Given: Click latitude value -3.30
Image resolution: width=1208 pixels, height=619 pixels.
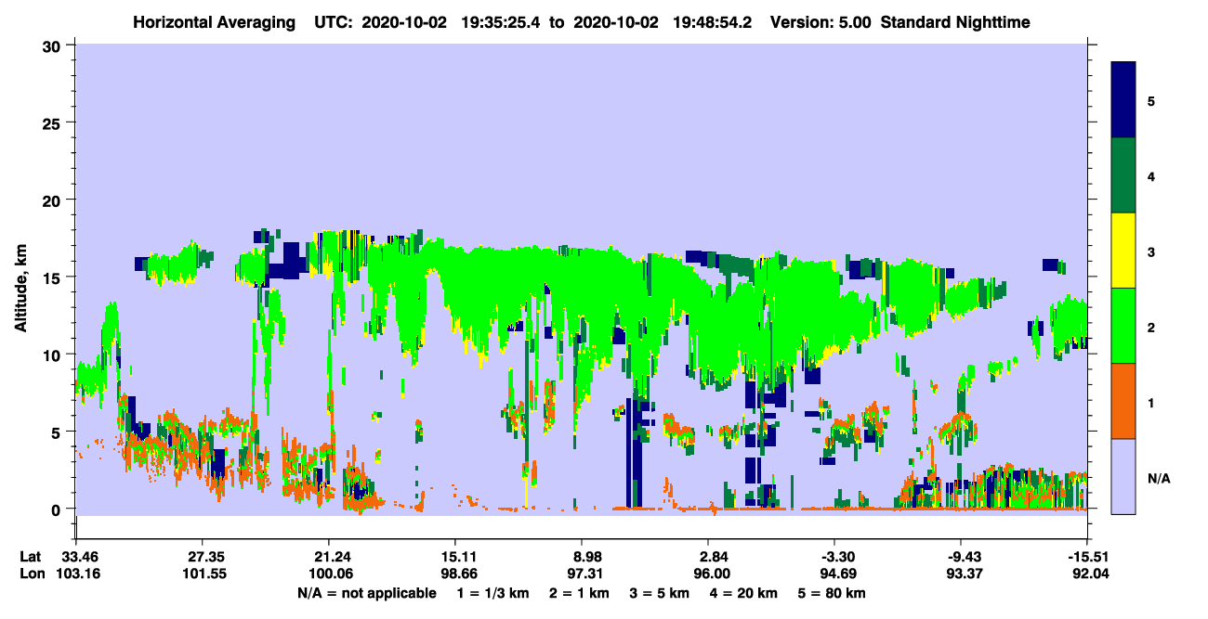Looking at the screenshot, I should coord(834,557).
